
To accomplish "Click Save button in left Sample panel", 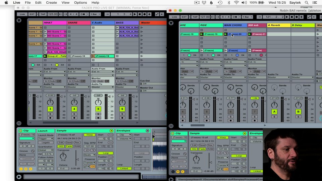I will 69,142.
